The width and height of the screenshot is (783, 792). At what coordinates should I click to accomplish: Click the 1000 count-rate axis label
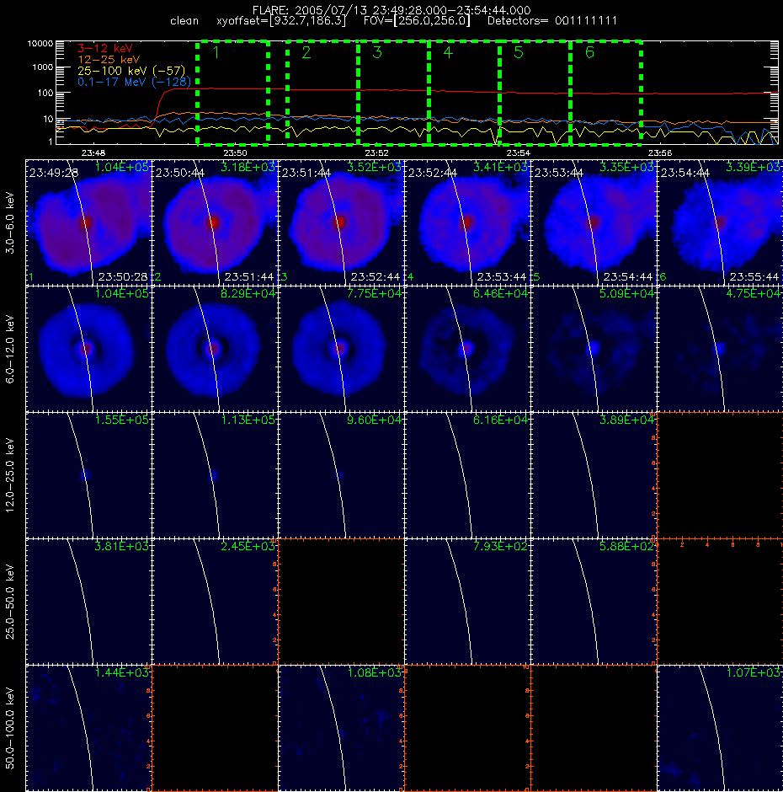(x=43, y=67)
